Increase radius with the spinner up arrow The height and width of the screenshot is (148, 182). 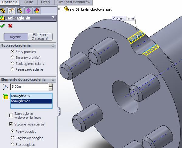tap(51, 85)
